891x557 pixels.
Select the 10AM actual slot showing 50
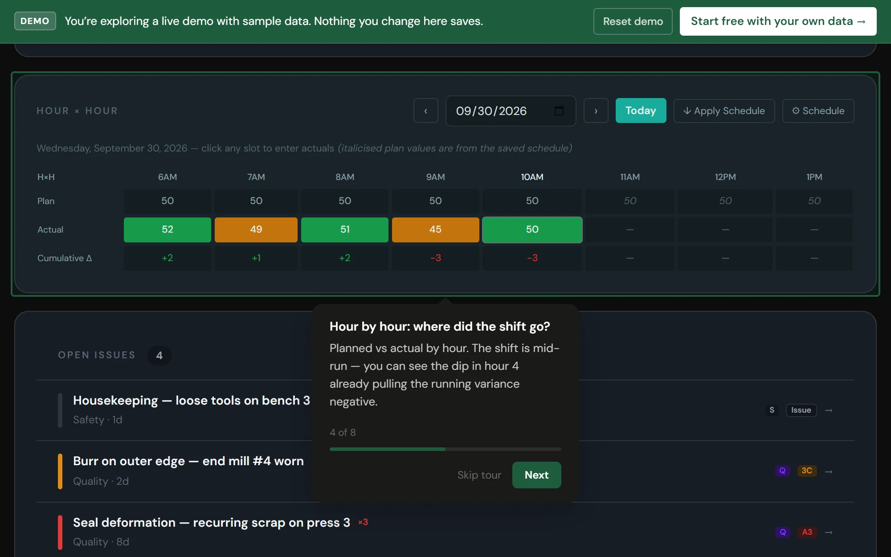[532, 229]
